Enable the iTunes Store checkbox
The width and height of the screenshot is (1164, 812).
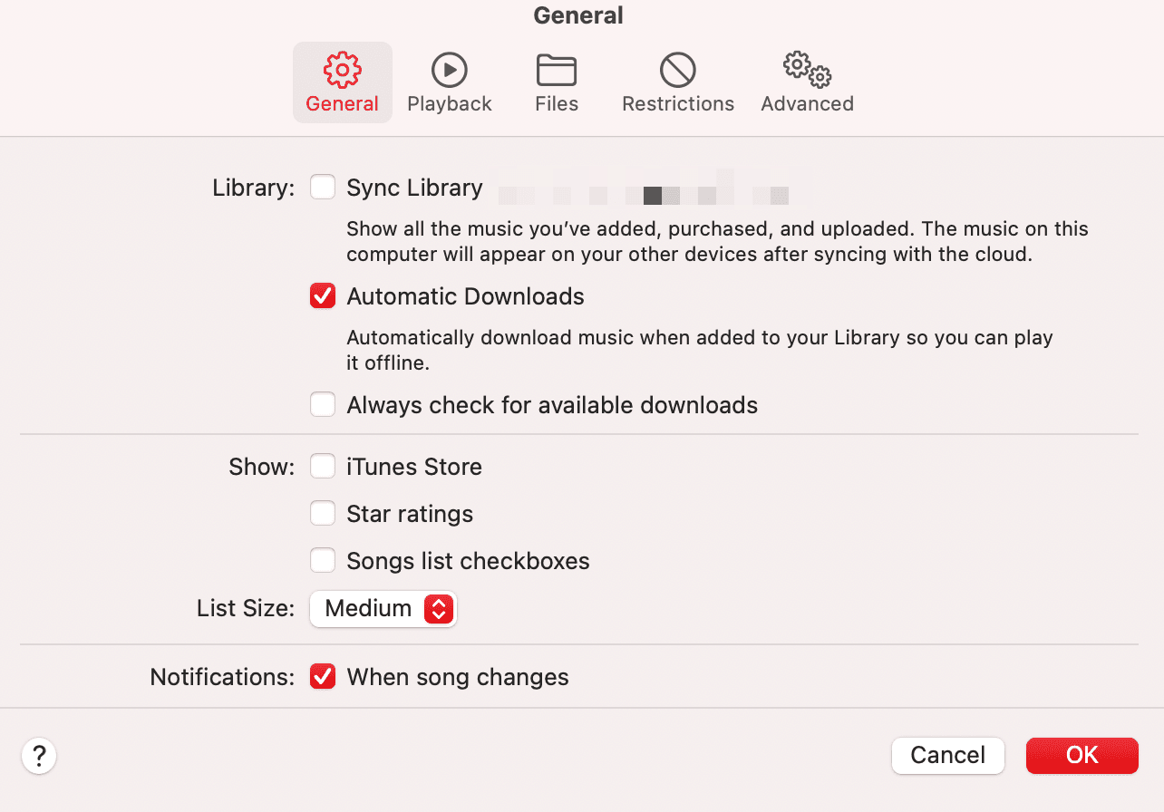pos(323,467)
